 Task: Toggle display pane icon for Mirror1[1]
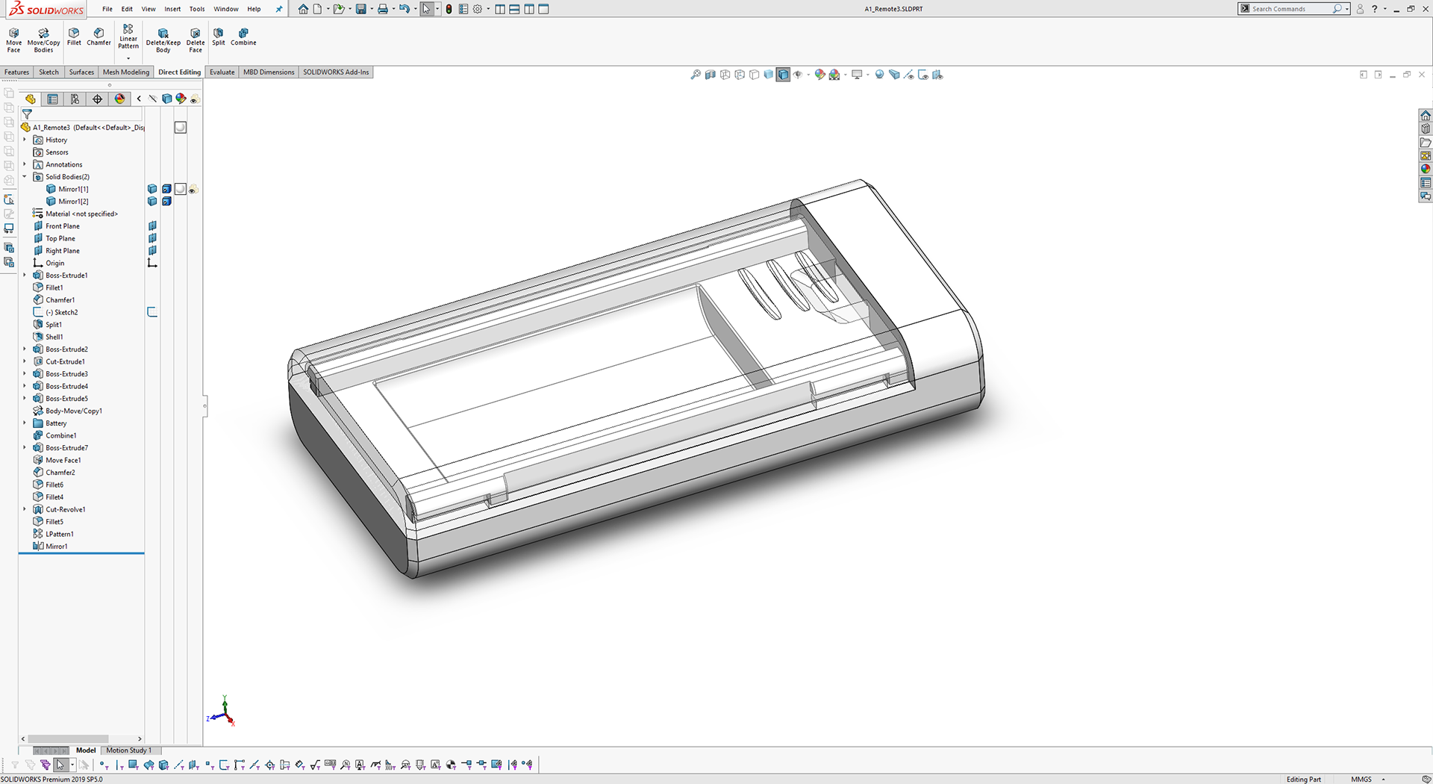(x=152, y=189)
